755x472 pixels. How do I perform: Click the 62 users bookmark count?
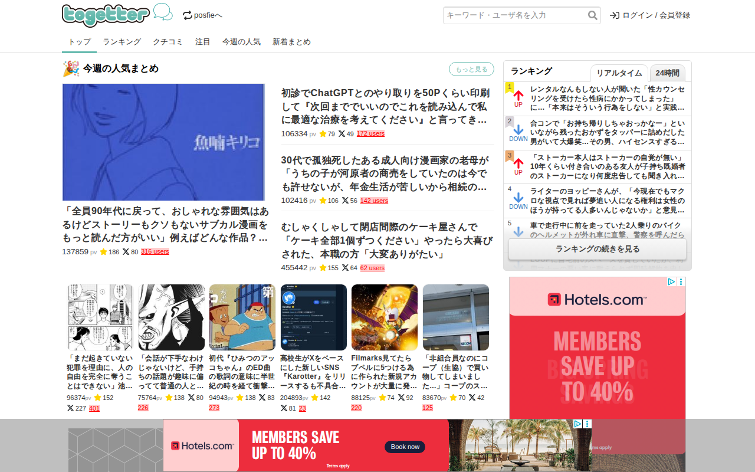[x=372, y=268]
